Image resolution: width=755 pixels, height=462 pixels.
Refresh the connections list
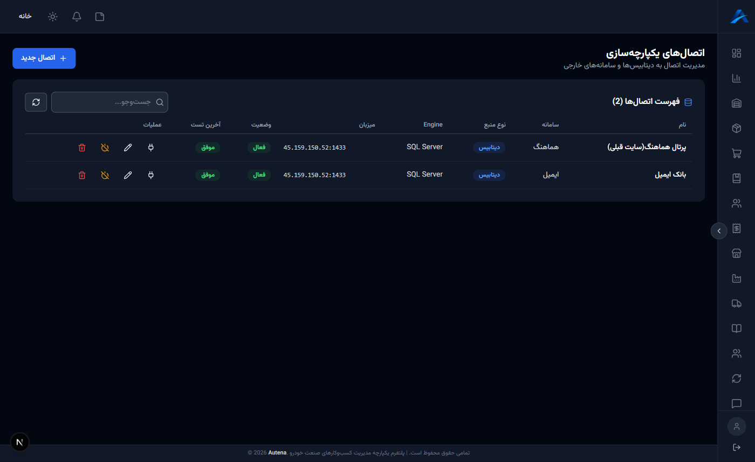pyautogui.click(x=36, y=102)
